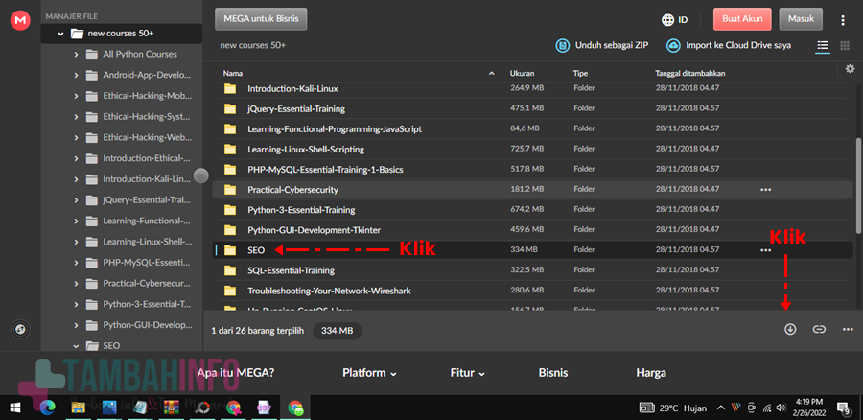Click Python-GUI-Develop... in sidebar tree

[x=148, y=325]
